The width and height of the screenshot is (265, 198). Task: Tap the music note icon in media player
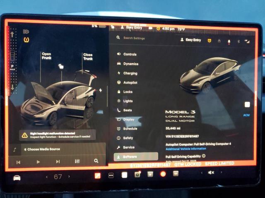pos(15,150)
